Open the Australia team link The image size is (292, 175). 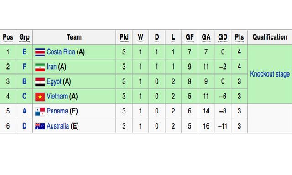tap(58, 126)
